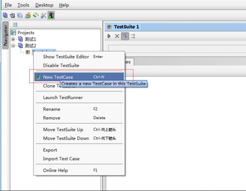Collapse the 测试2 project node

(13, 45)
